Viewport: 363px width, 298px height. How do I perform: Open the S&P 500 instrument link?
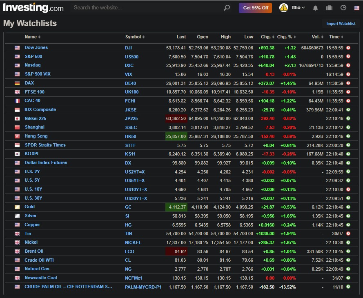point(33,56)
